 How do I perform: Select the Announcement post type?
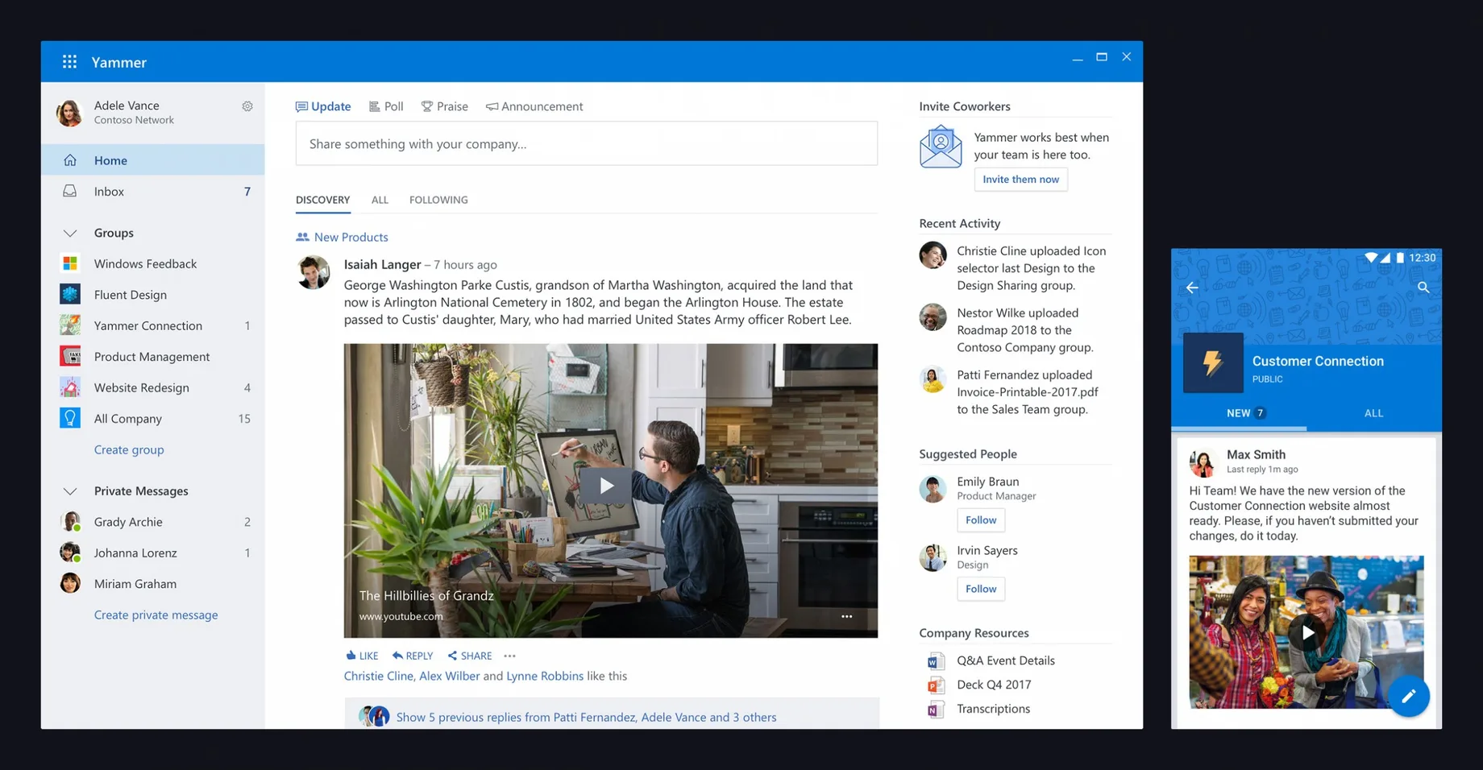pos(534,106)
